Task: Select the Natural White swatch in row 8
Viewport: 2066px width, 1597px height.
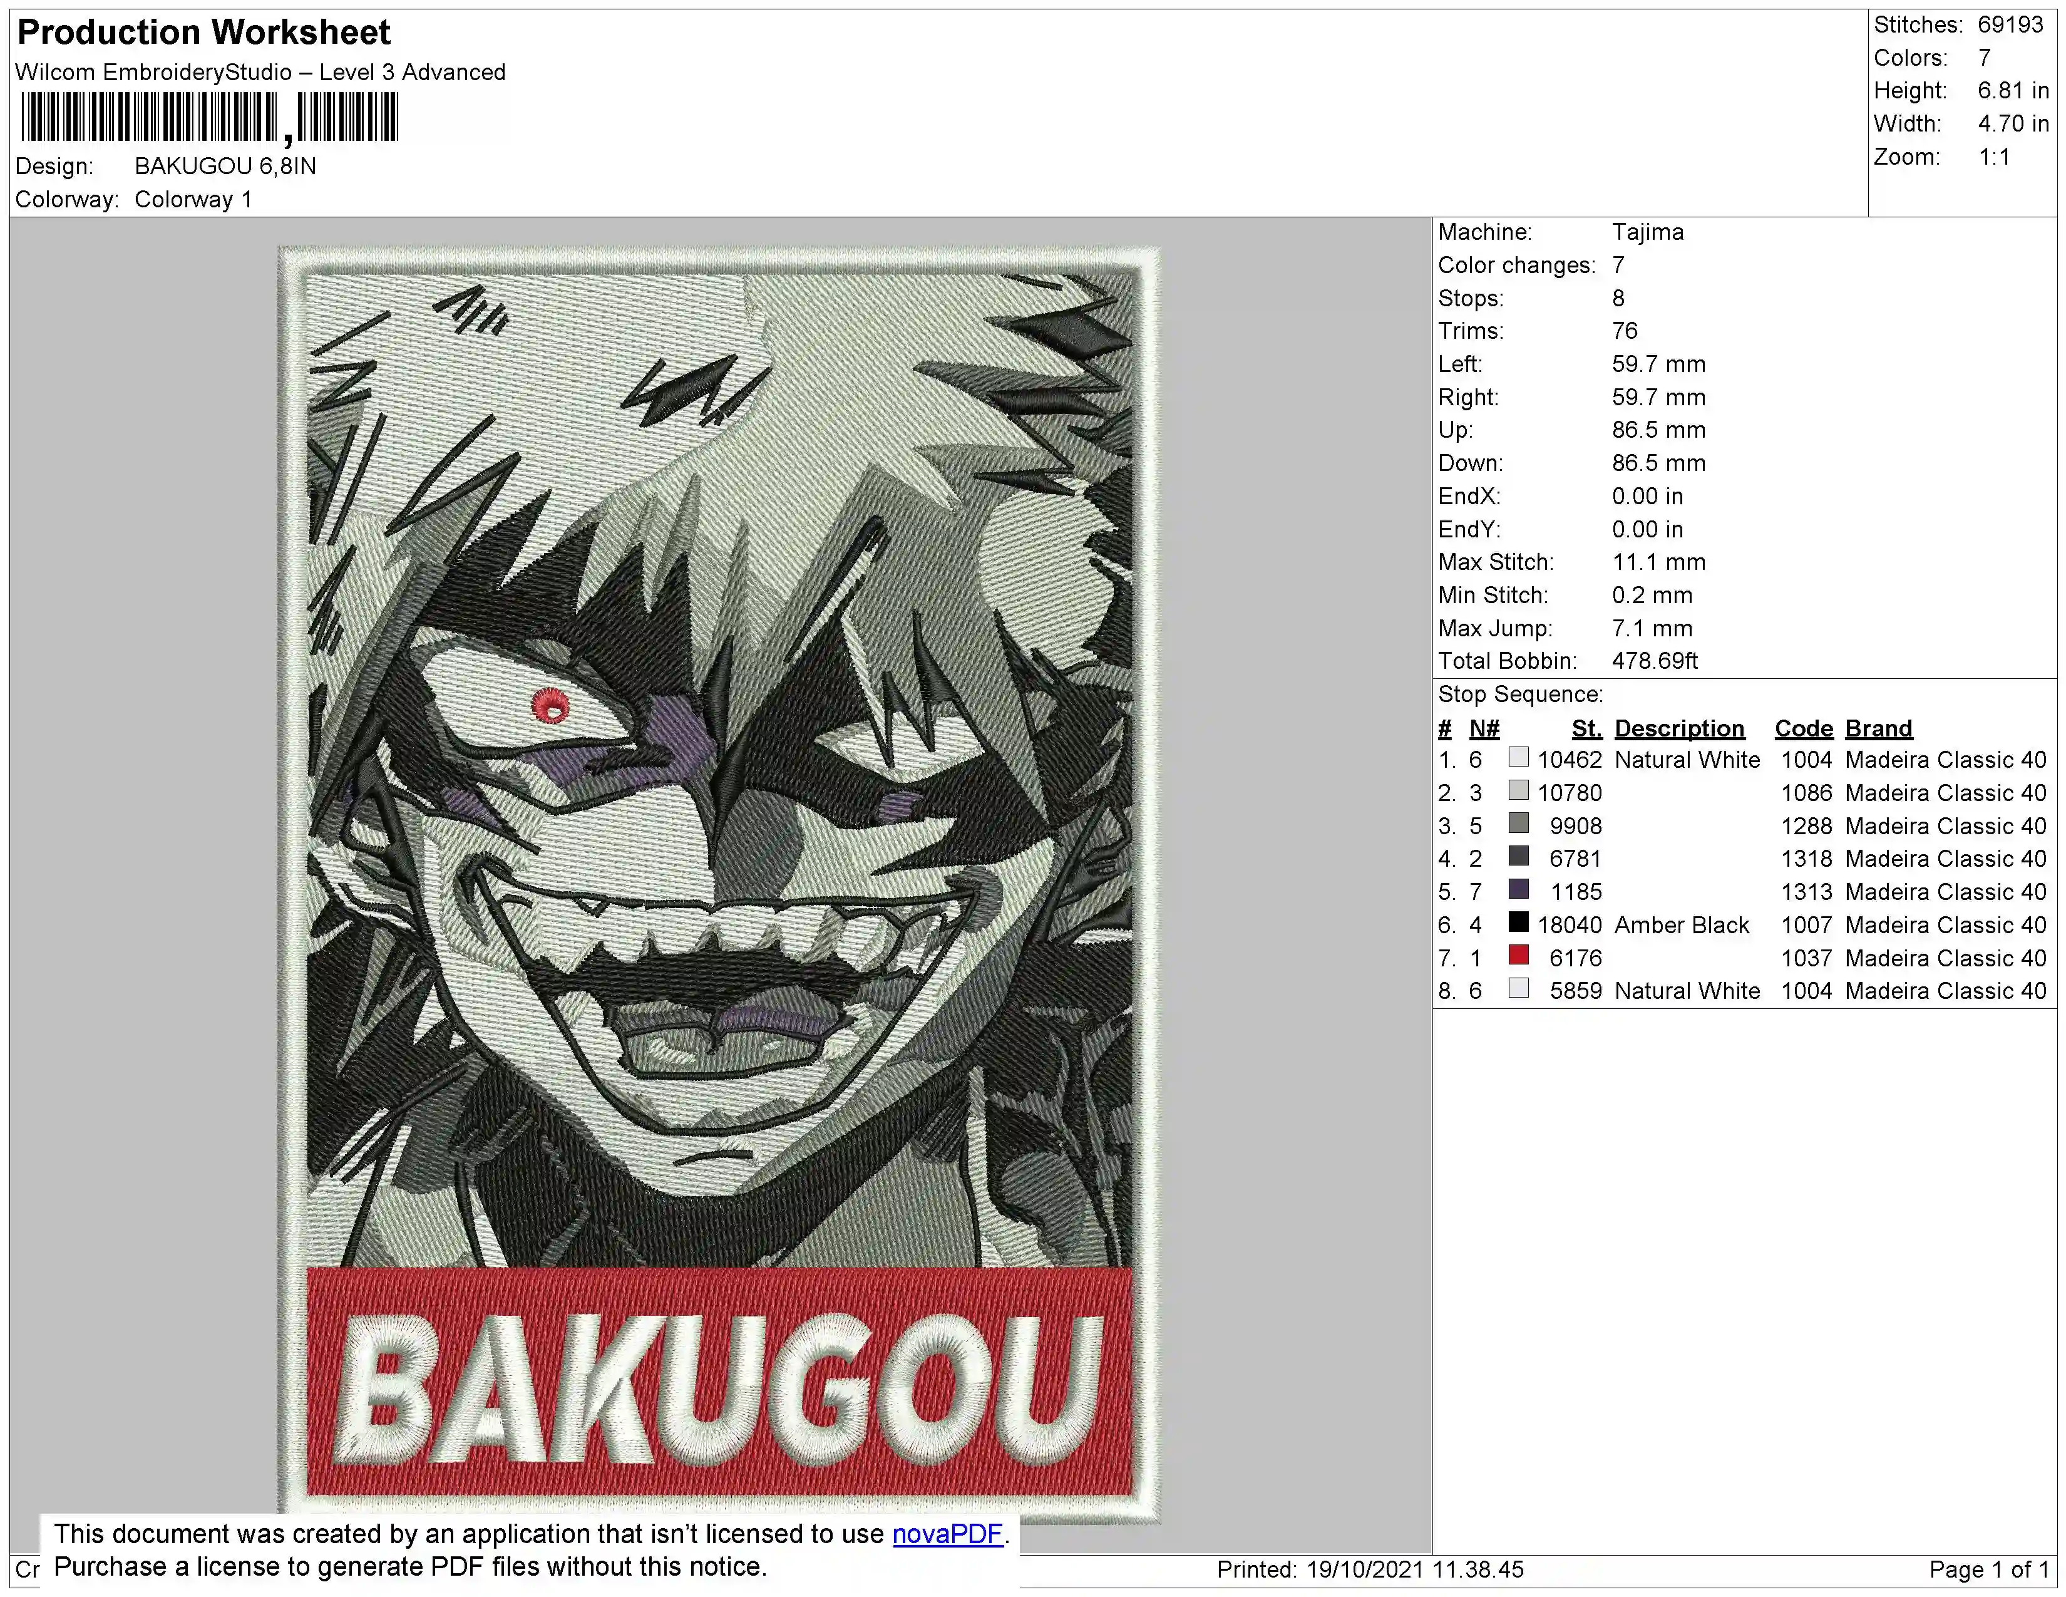Action: coord(1518,989)
